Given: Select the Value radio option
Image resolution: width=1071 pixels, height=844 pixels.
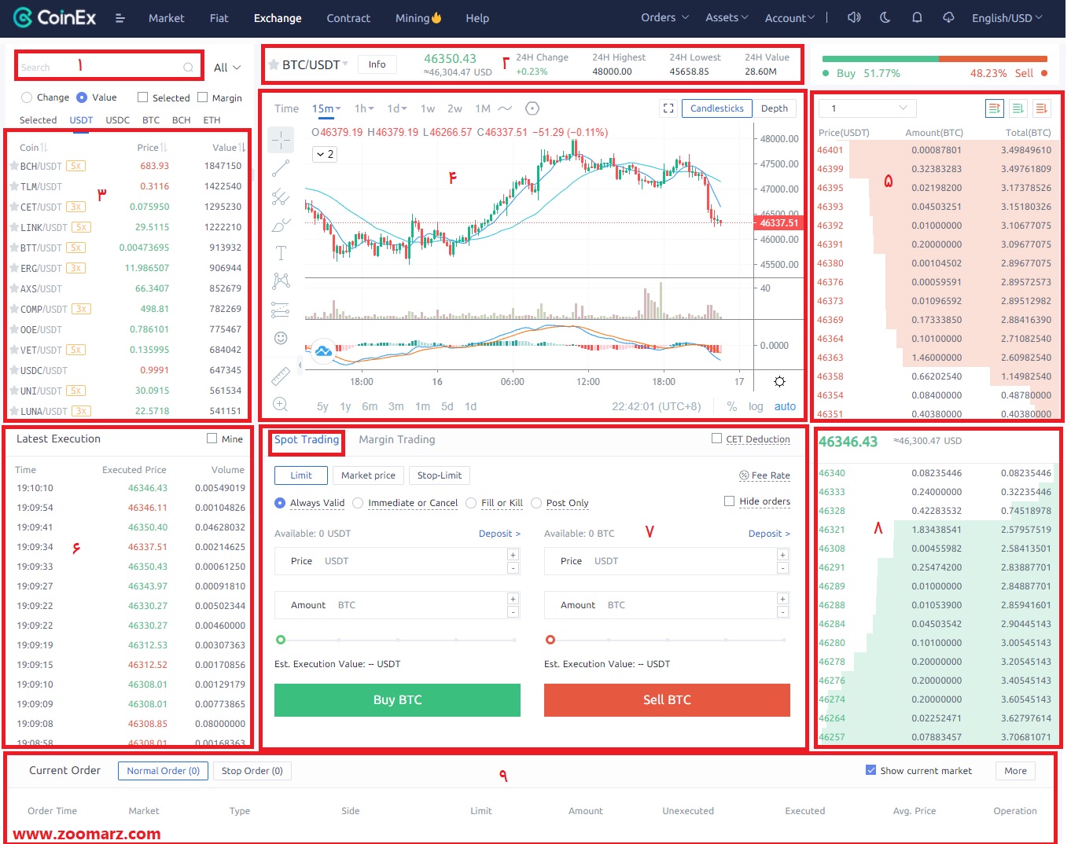Looking at the screenshot, I should (x=82, y=97).
